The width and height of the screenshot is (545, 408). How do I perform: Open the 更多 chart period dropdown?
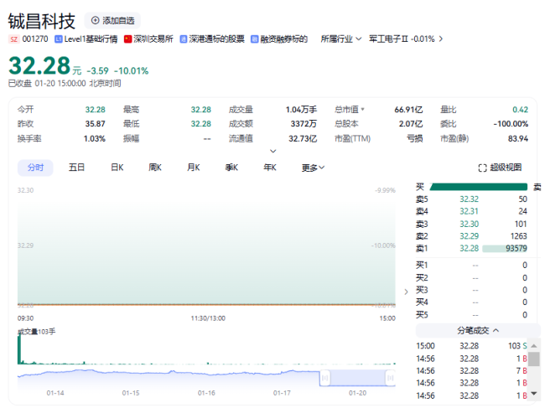314,168
